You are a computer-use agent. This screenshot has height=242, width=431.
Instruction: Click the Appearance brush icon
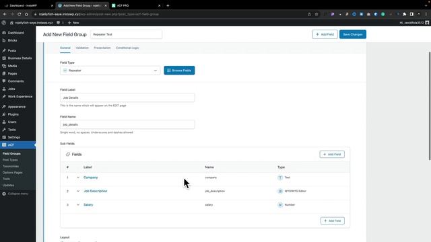click(x=4, y=107)
